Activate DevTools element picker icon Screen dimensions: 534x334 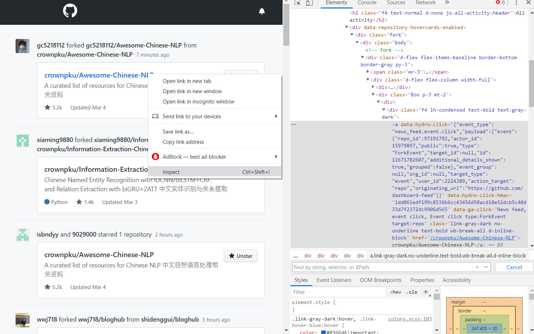pyautogui.click(x=297, y=3)
